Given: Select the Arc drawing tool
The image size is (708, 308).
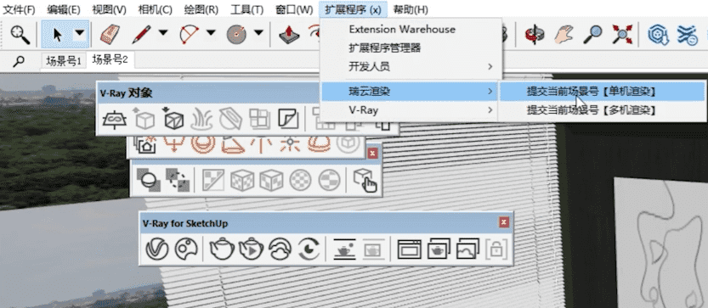Looking at the screenshot, I should [x=190, y=34].
